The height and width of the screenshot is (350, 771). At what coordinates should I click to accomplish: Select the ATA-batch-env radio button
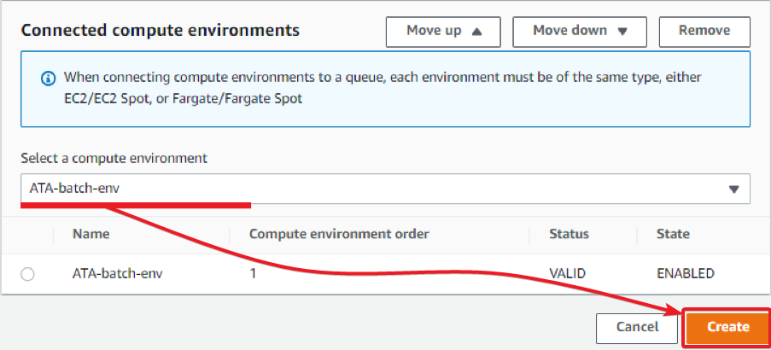point(27,274)
